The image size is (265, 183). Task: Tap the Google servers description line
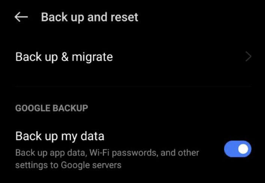(68, 165)
